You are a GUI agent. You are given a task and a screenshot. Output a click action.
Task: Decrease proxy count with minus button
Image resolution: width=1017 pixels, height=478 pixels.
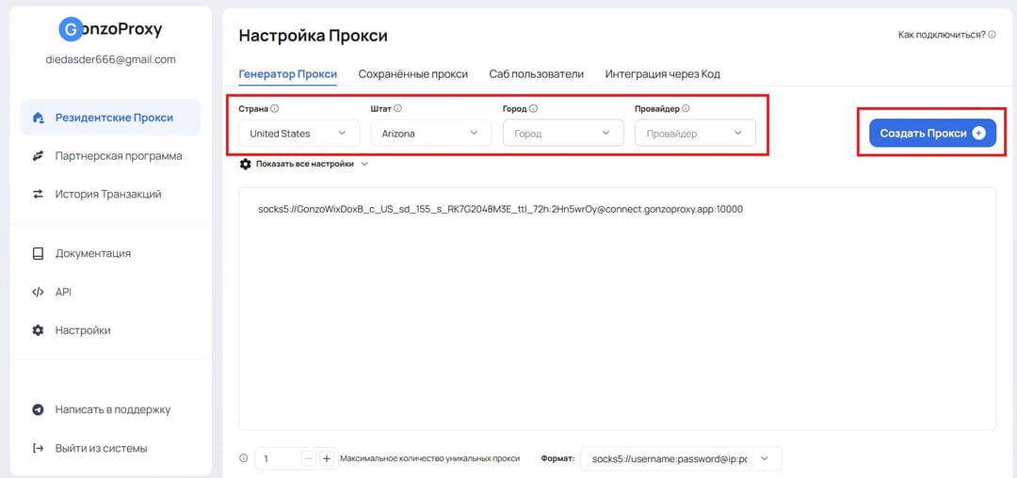click(310, 458)
